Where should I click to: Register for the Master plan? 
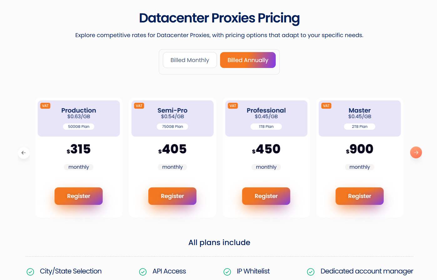(359, 196)
